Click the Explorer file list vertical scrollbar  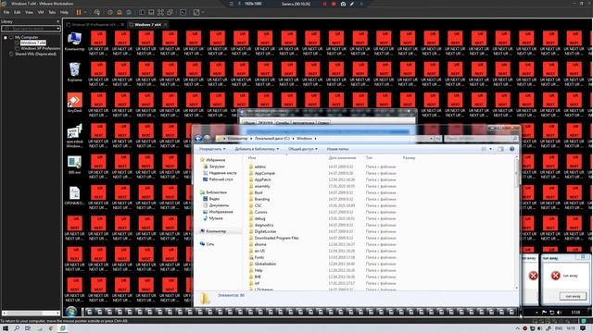coord(517,223)
